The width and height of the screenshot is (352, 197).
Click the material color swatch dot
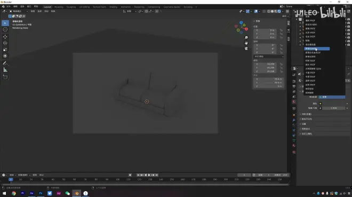[321, 104]
